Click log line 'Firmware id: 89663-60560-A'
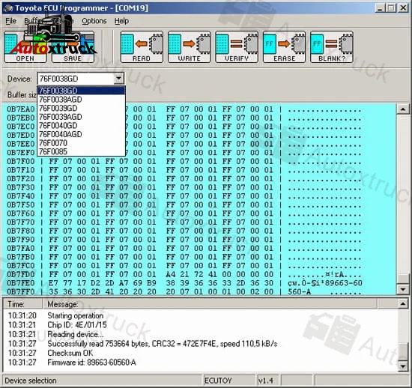The image size is (412, 388). [91, 363]
